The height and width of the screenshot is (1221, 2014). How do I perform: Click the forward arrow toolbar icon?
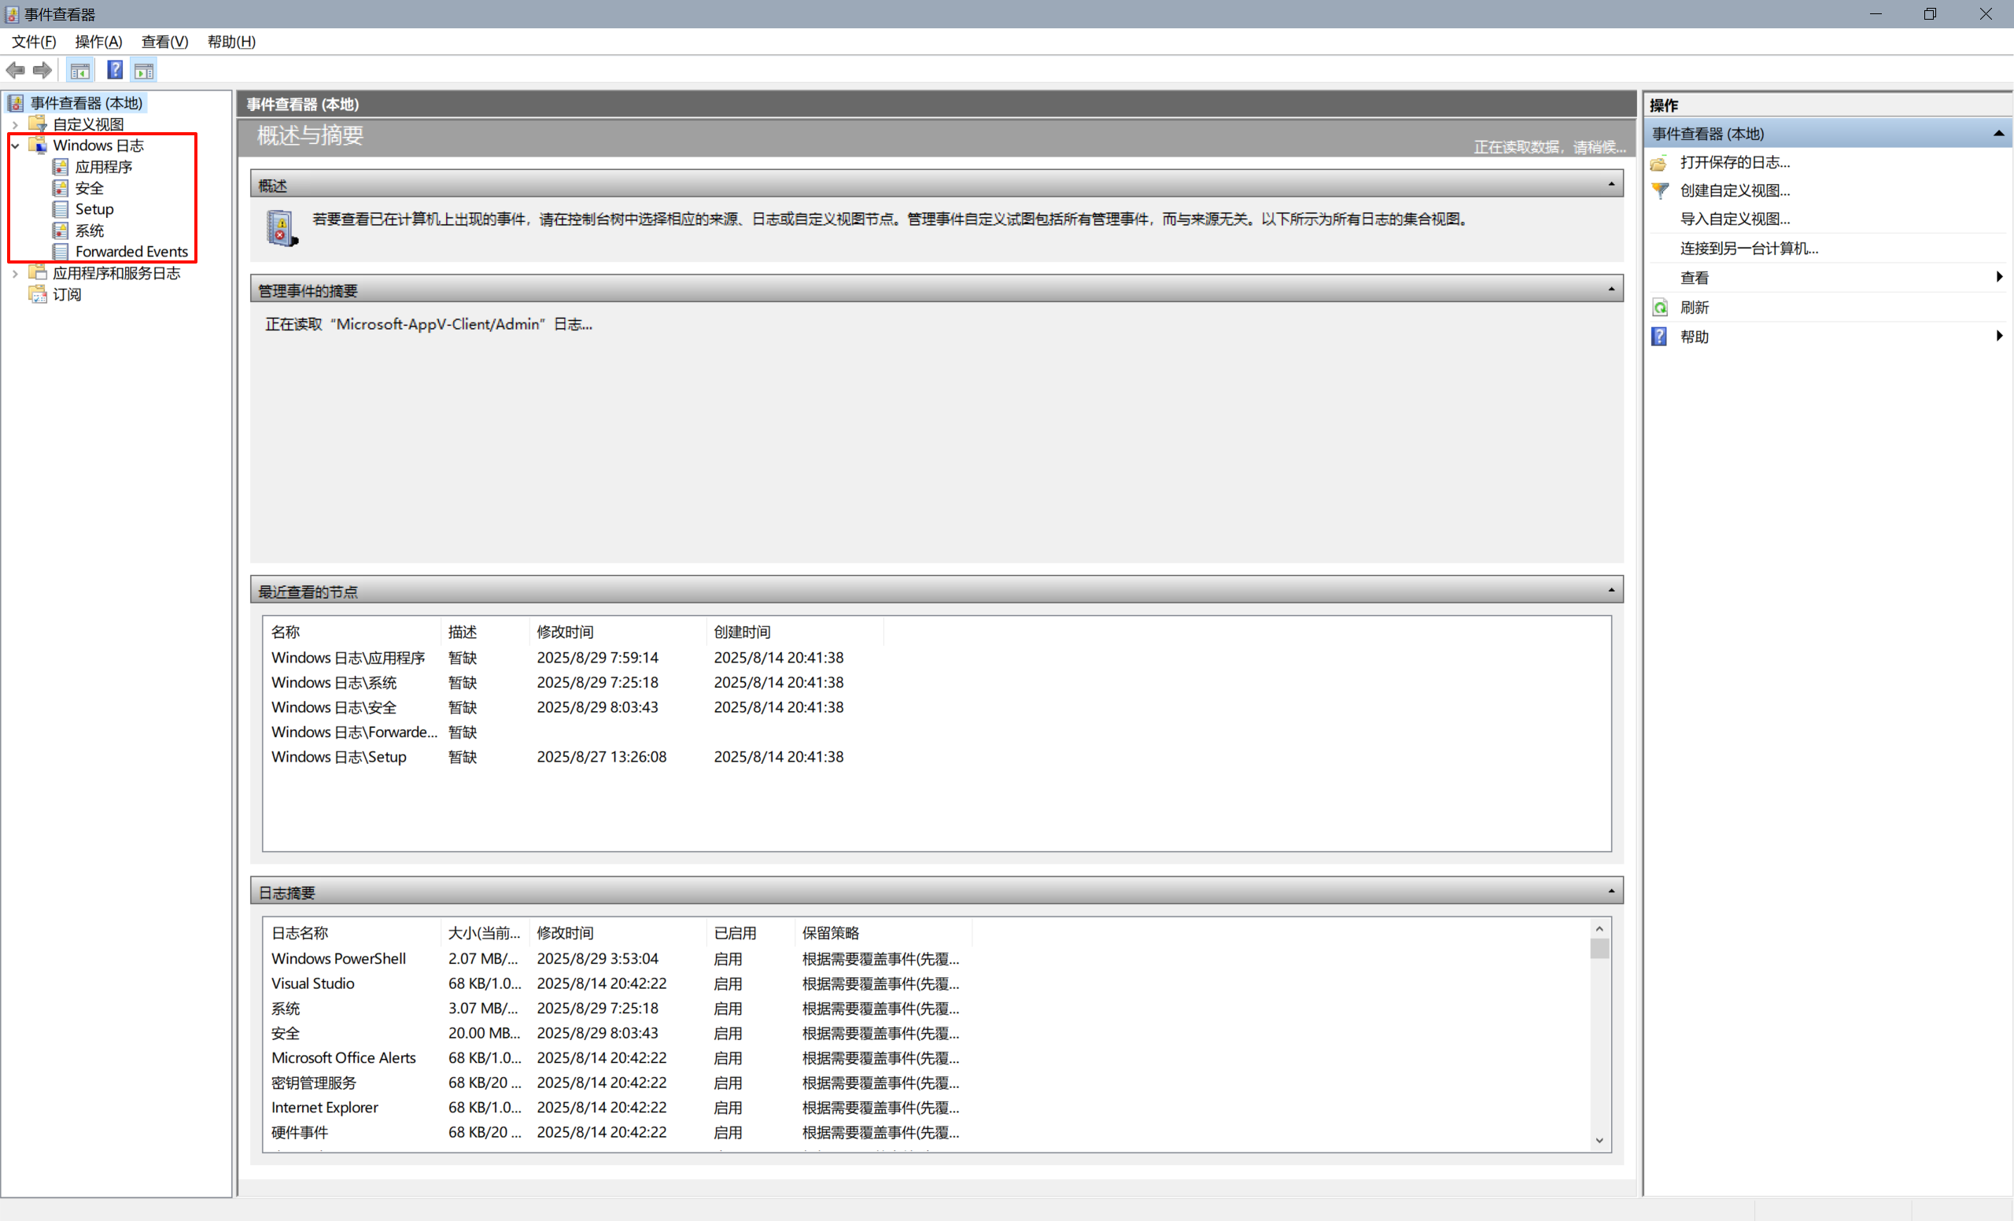click(x=42, y=70)
